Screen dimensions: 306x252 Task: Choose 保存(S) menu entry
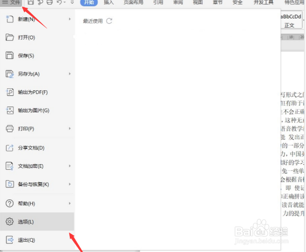tap(37, 56)
